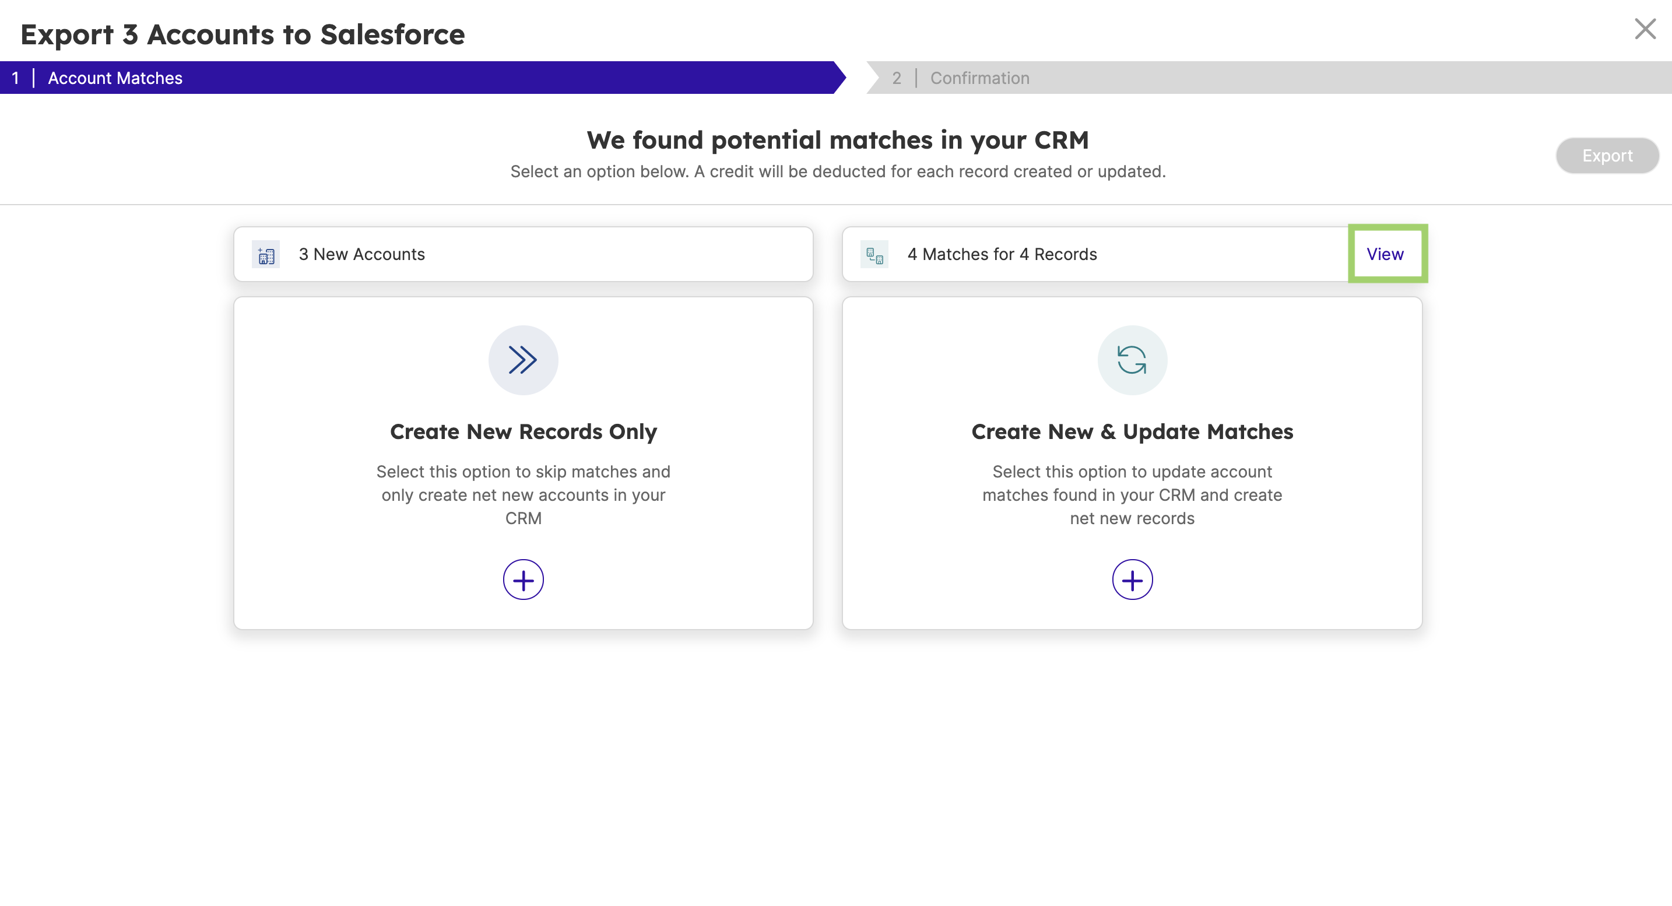Open the View link for matched records
Viewport: 1672px width, 906px height.
pyautogui.click(x=1385, y=254)
